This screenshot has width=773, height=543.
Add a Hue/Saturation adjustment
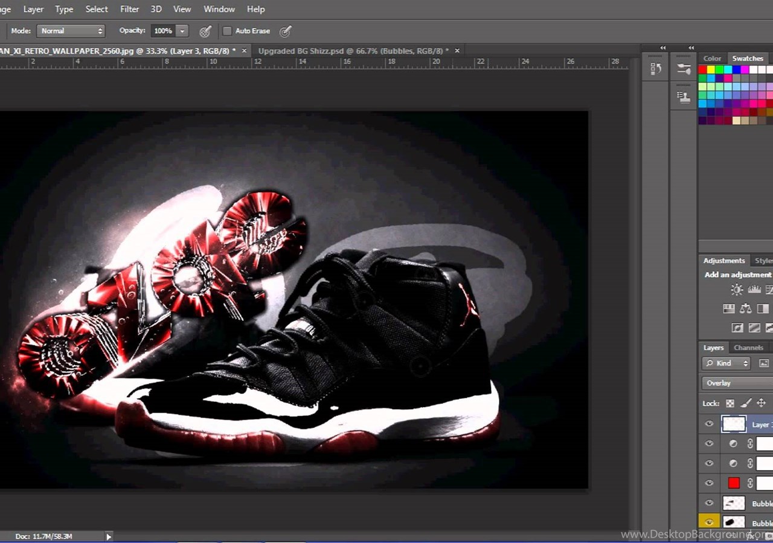[729, 309]
